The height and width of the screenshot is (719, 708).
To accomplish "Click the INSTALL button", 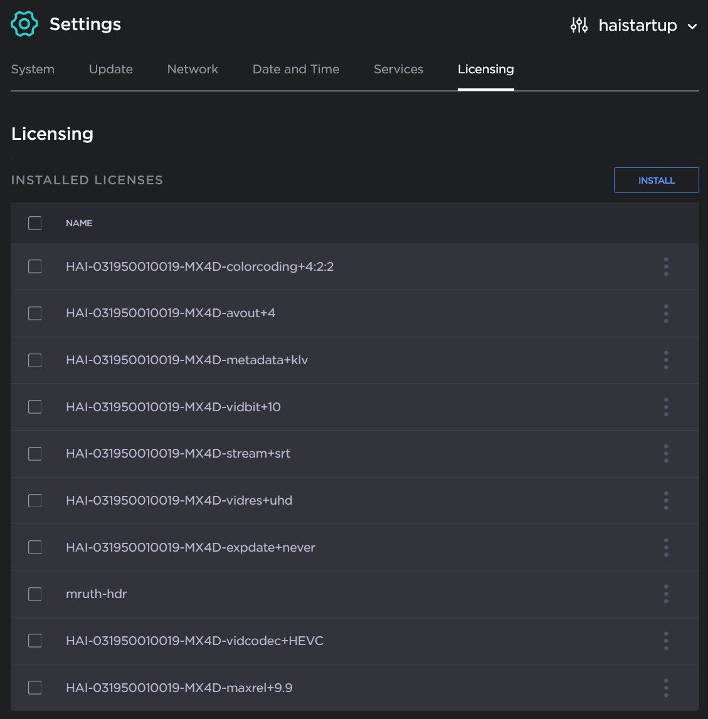I will pos(656,181).
